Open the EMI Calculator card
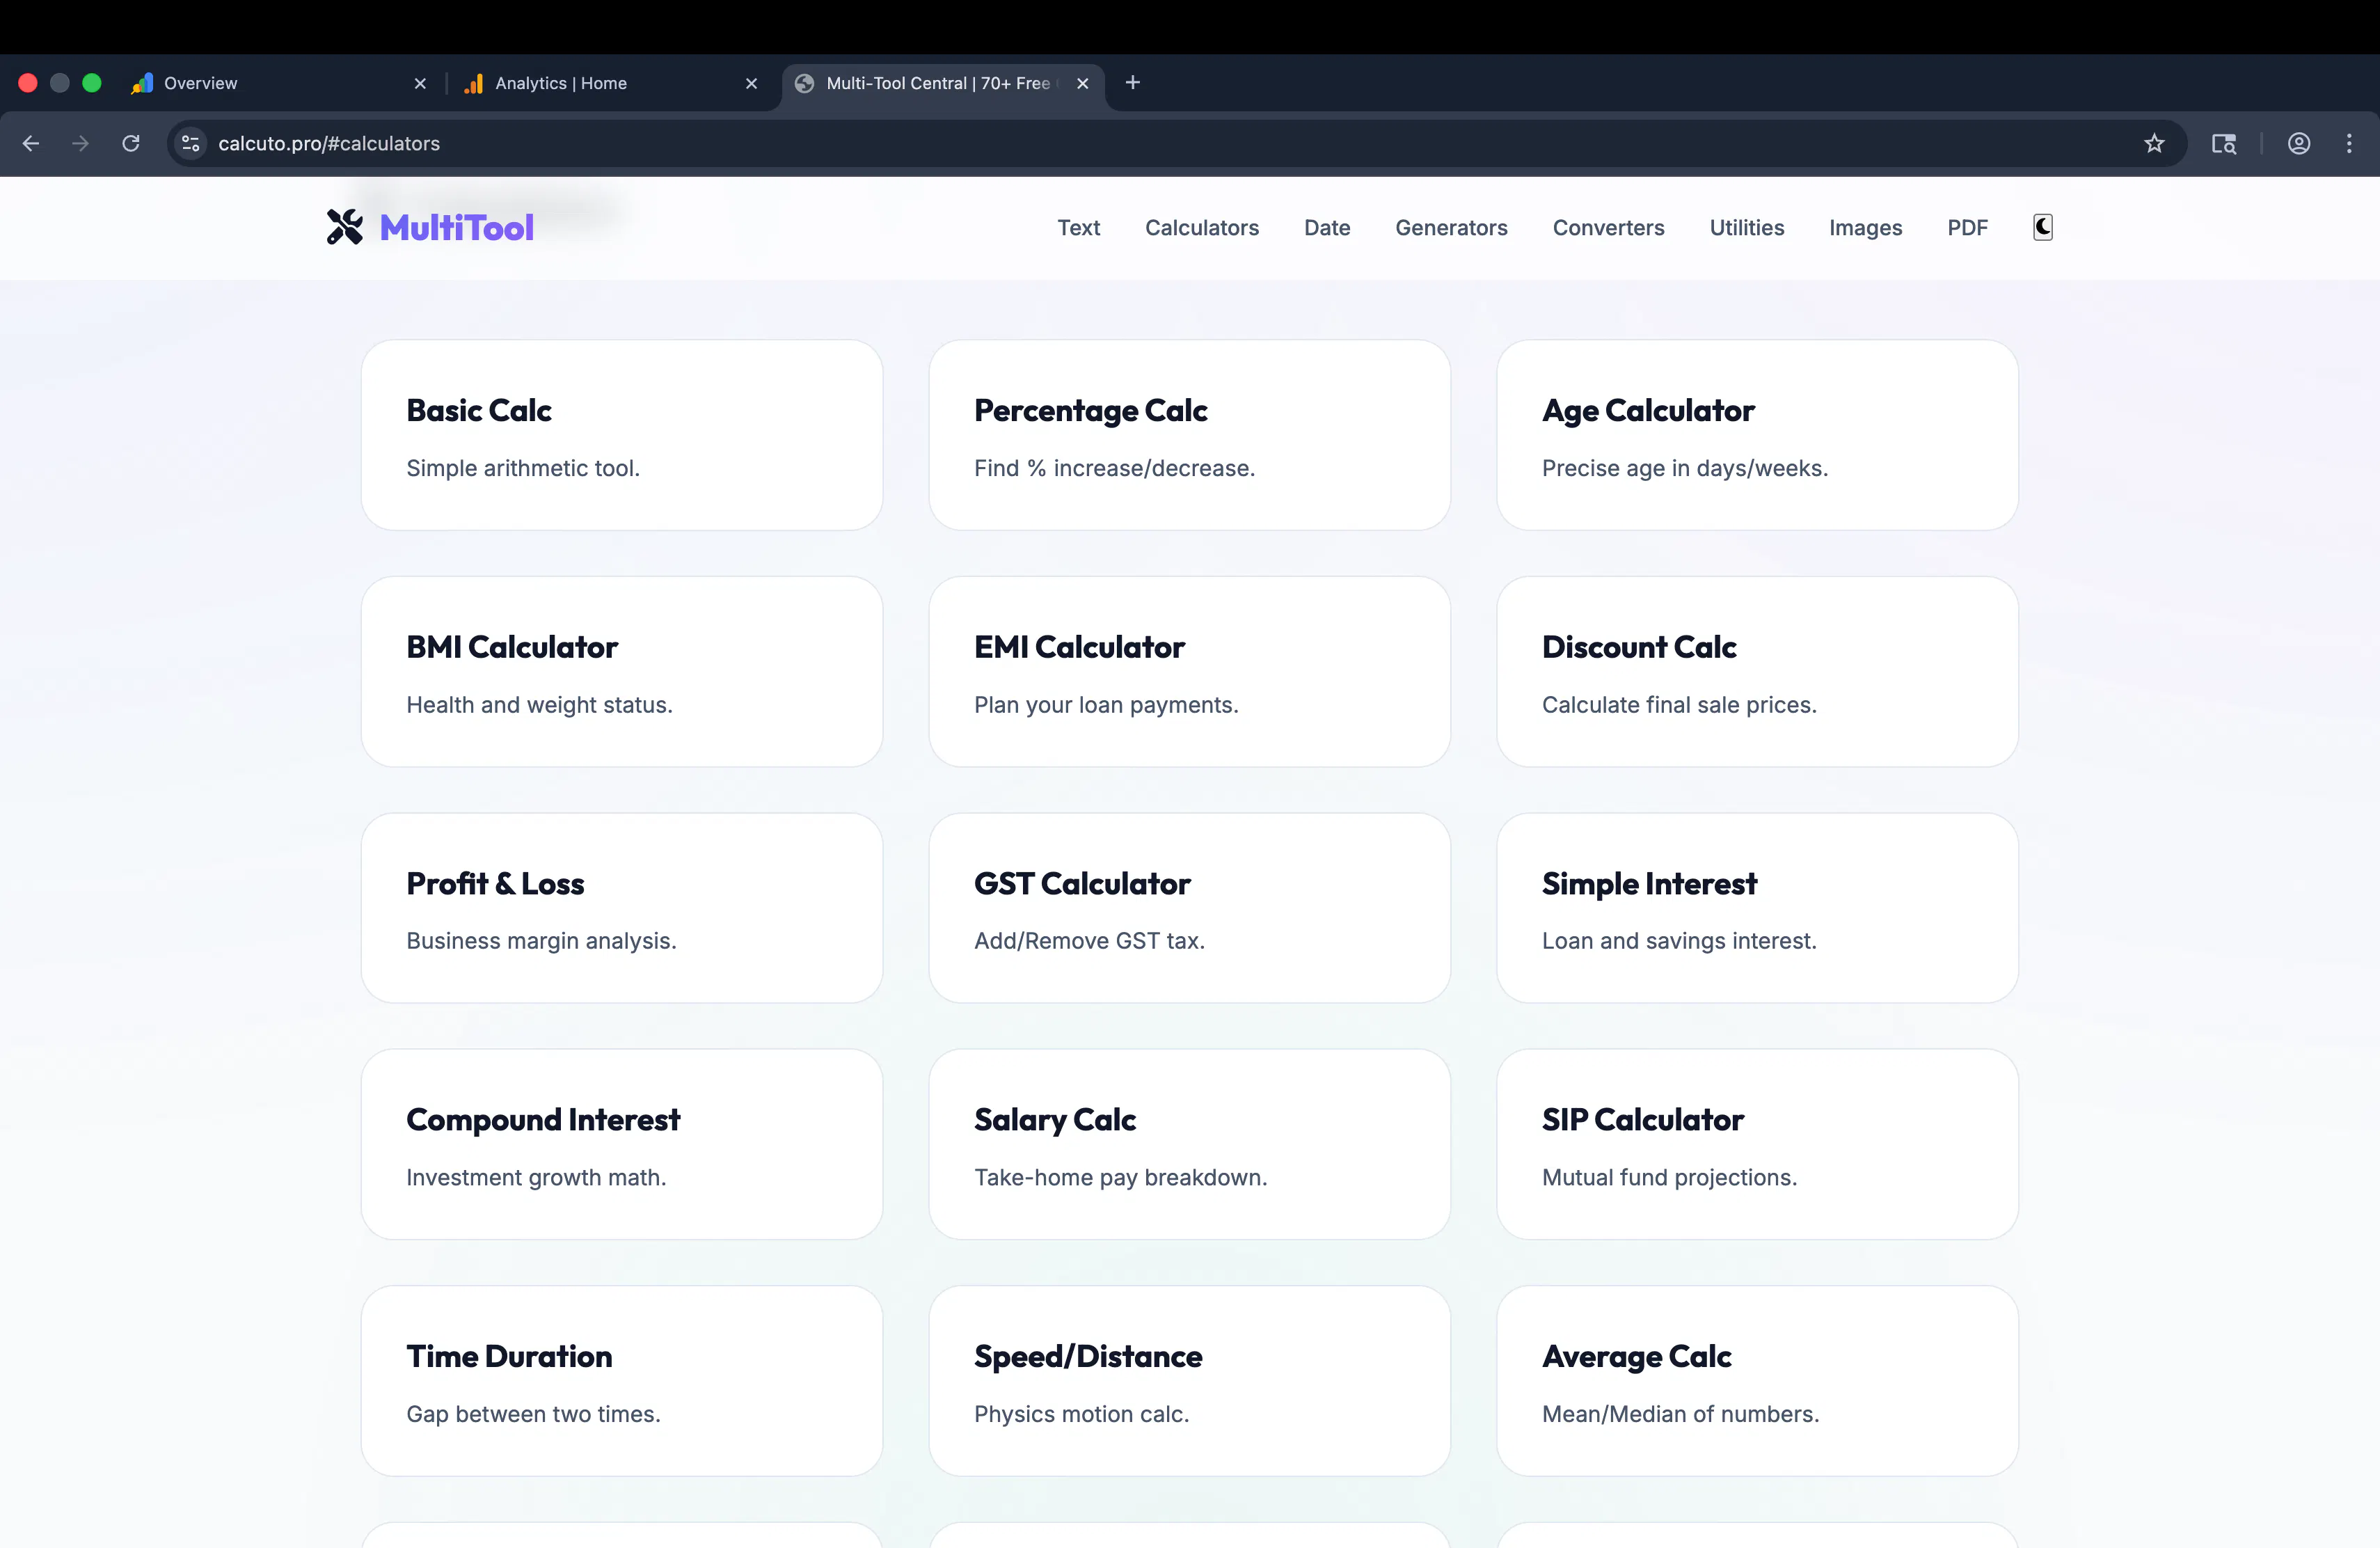 pyautogui.click(x=1190, y=672)
